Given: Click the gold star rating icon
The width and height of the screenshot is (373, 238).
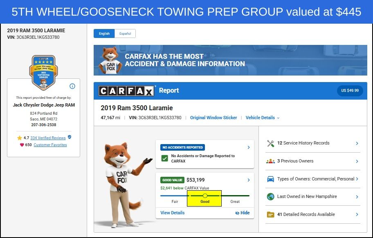Looking at the screenshot, I should 20,138.
